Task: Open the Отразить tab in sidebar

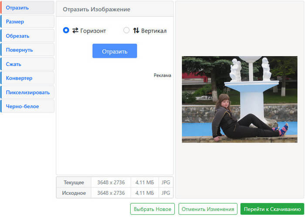Action: click(27, 7)
